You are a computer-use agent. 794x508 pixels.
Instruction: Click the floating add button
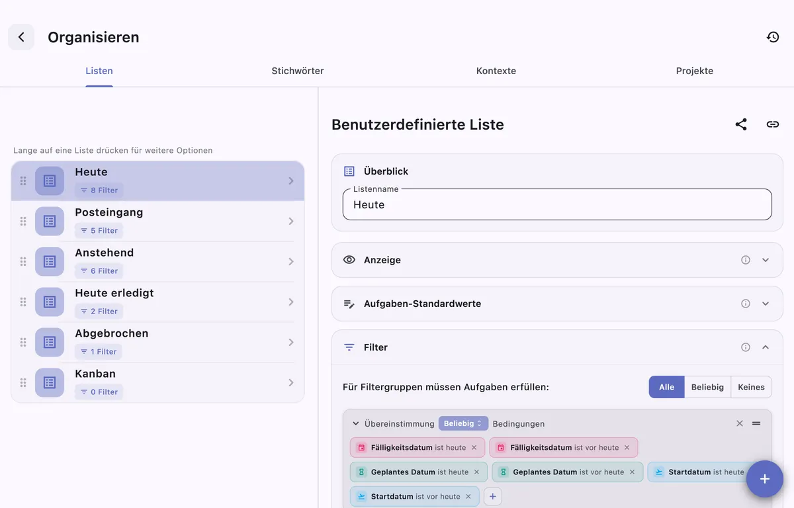(765, 479)
